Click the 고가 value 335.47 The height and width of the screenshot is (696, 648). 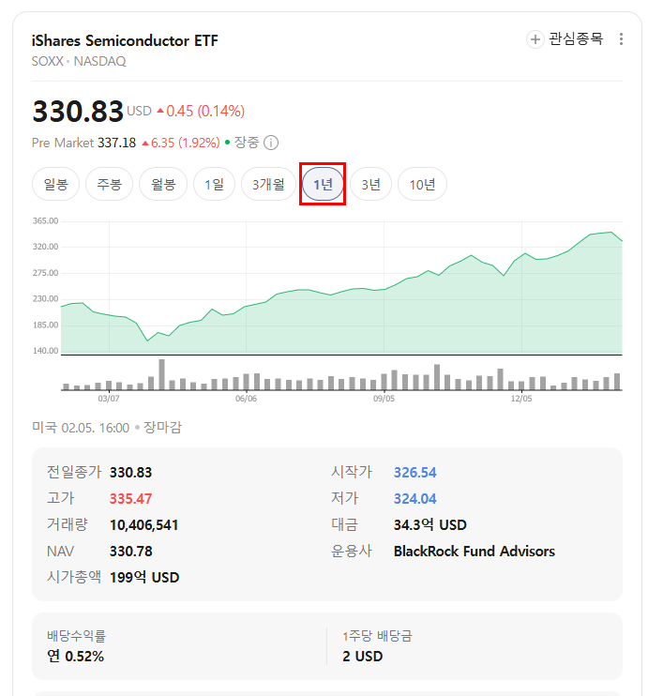tap(131, 498)
